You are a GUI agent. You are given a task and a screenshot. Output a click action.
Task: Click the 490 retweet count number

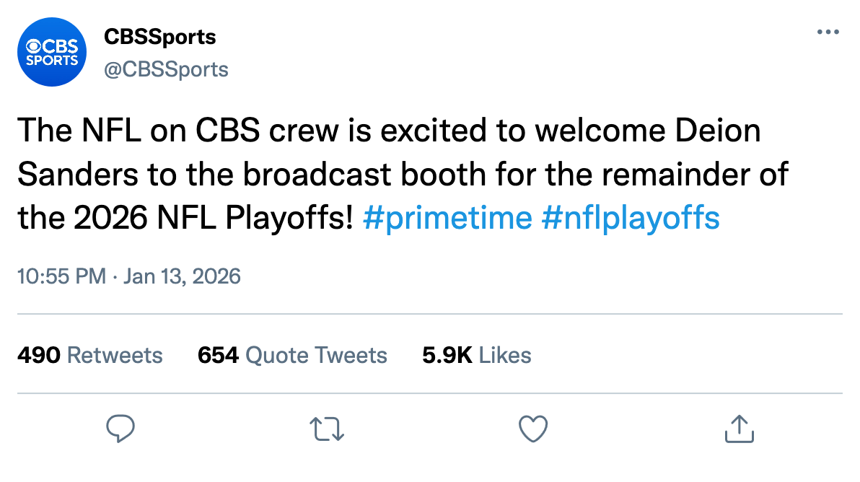(38, 355)
